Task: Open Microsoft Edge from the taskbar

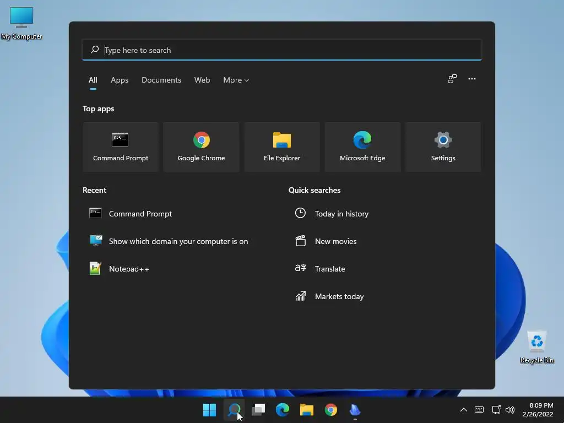Action: coord(283,410)
